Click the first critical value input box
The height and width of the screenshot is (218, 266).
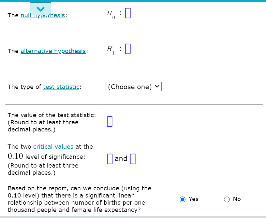[x=109, y=158]
